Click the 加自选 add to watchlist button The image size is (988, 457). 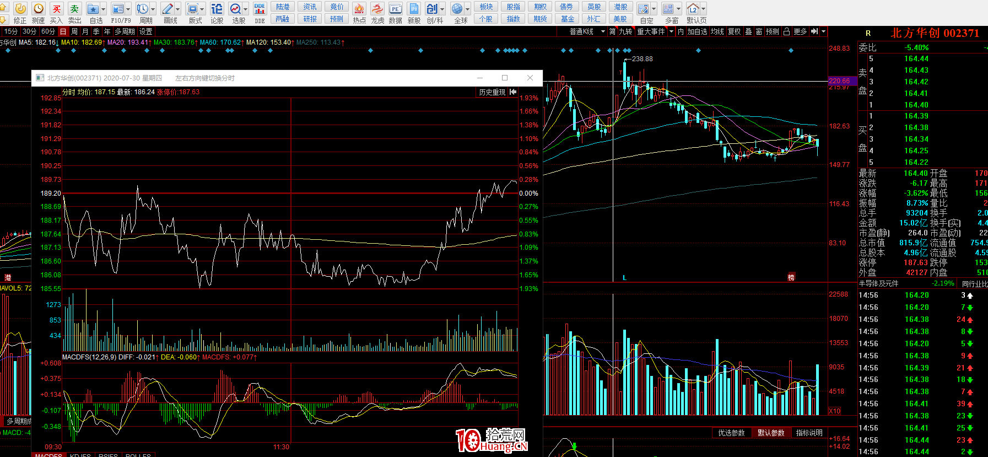coord(697,32)
